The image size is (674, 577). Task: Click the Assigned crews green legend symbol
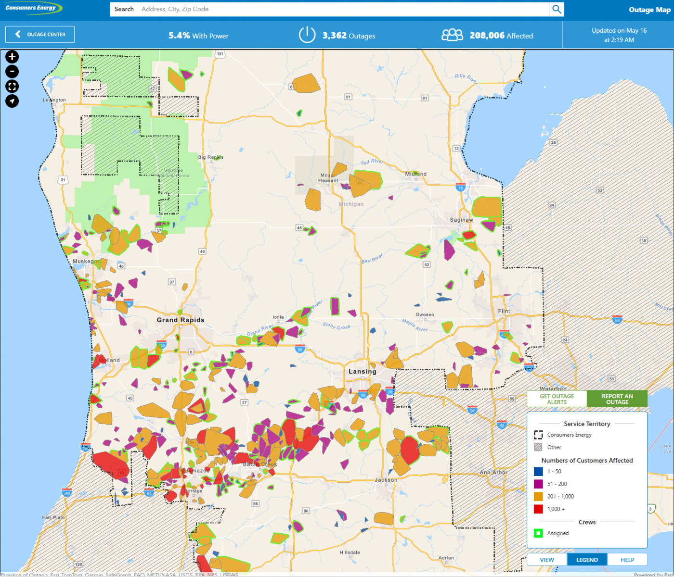click(538, 533)
